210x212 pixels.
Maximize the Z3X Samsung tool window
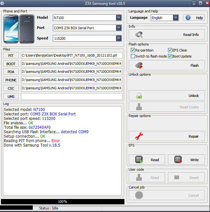[x=200, y=3]
